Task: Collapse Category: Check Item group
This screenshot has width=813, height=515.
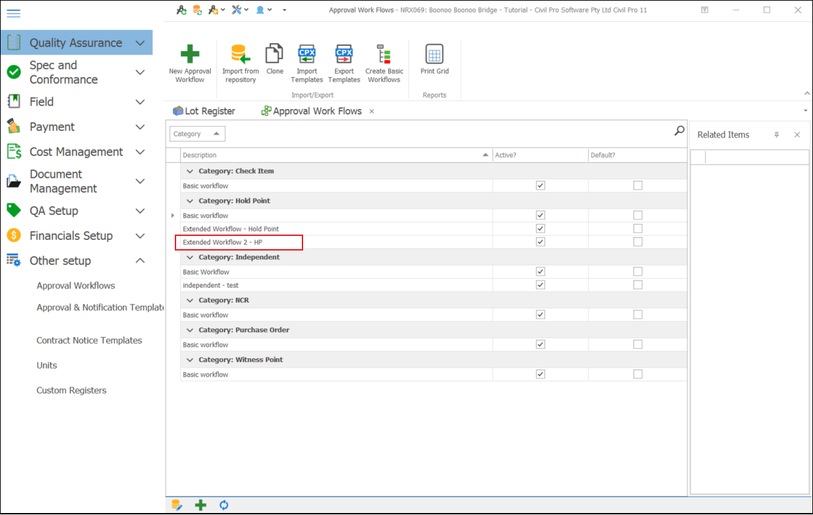Action: pos(189,171)
